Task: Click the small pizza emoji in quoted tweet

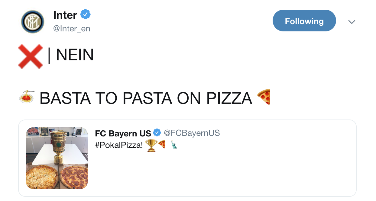Action: click(x=162, y=145)
